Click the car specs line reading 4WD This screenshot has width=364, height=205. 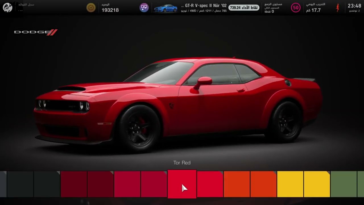click(204, 11)
